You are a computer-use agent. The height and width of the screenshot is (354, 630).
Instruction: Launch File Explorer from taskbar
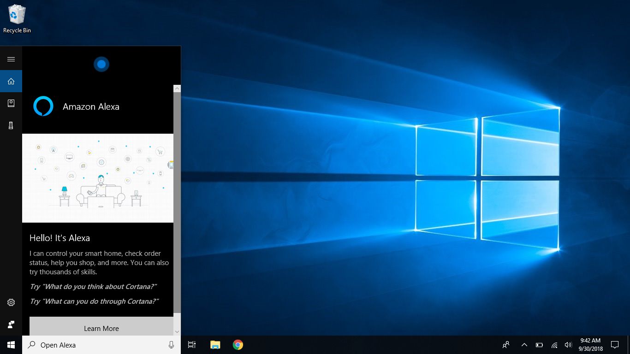click(215, 345)
